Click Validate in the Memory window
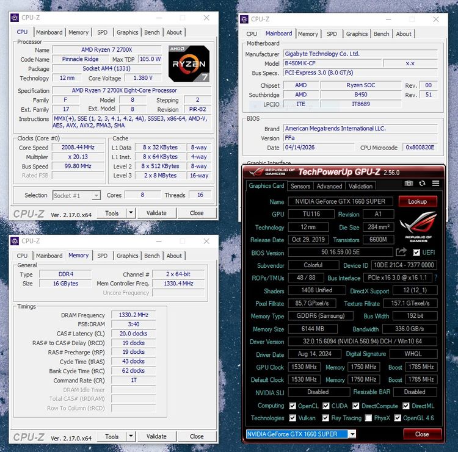 (x=156, y=436)
